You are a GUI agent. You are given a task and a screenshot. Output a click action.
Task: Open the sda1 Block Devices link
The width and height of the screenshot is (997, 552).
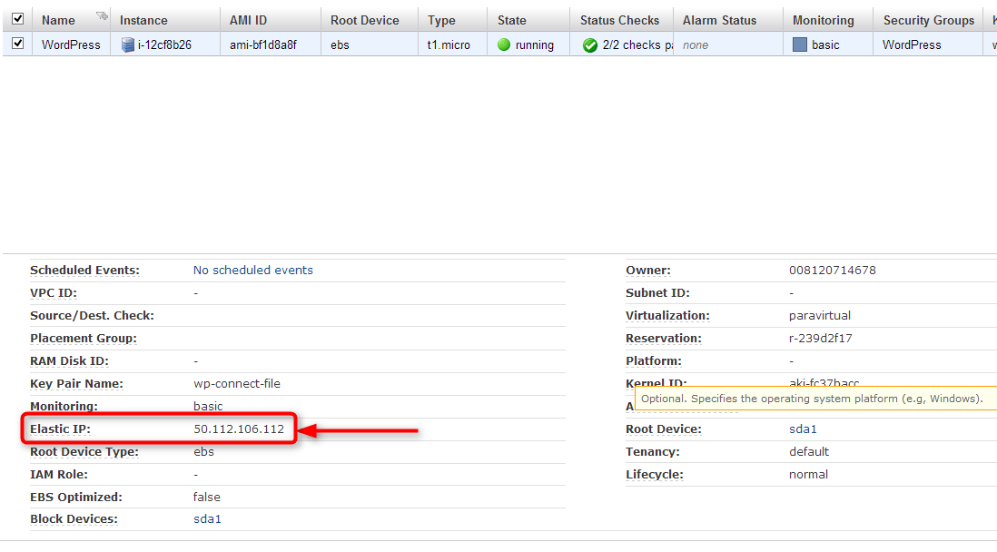coord(207,519)
